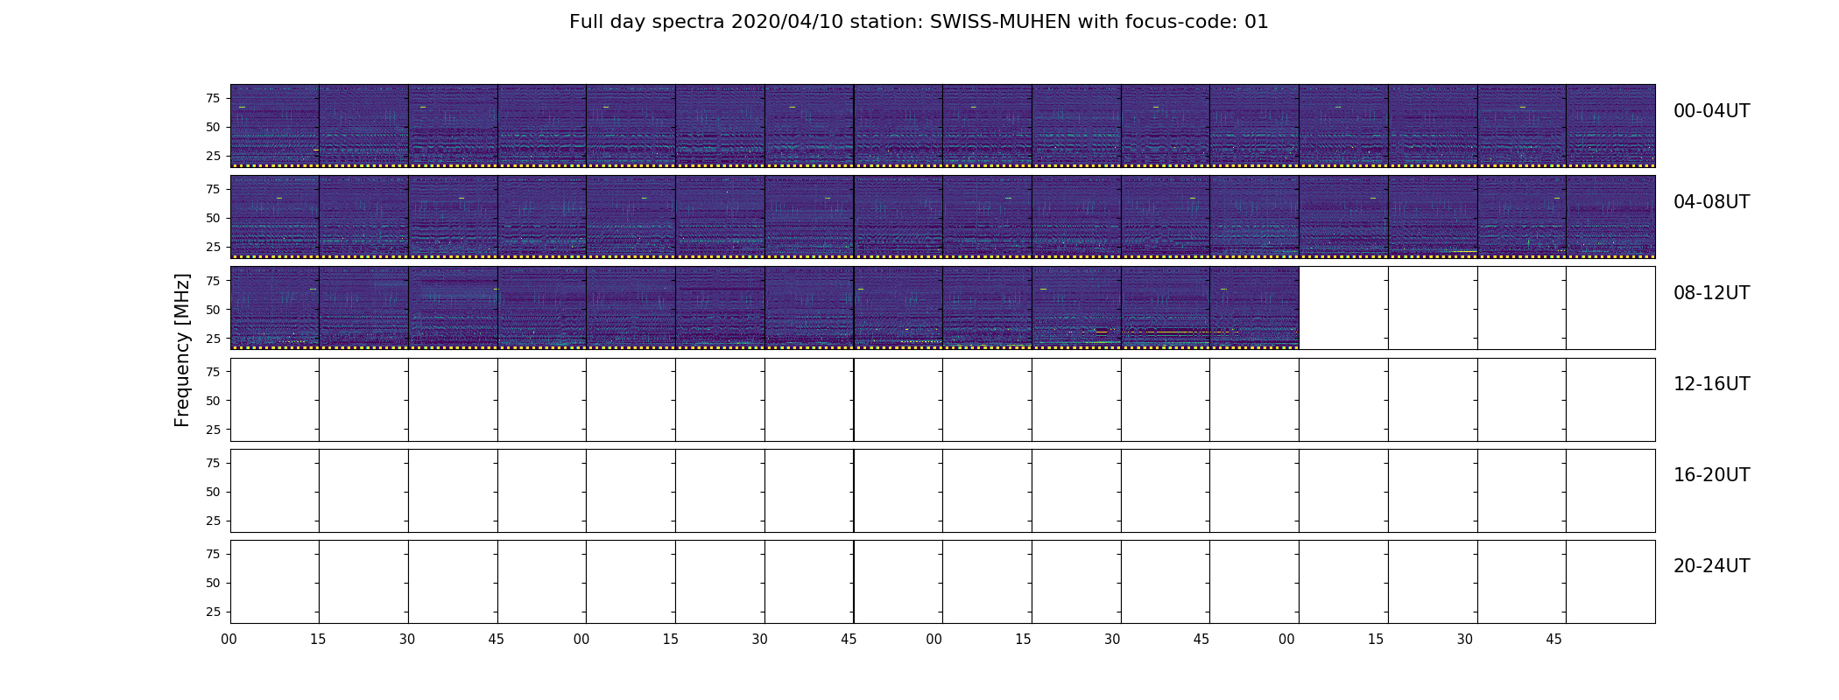Click the '50' tick of the 00-04UT row
This screenshot has width=1839, height=700.
[x=213, y=127]
